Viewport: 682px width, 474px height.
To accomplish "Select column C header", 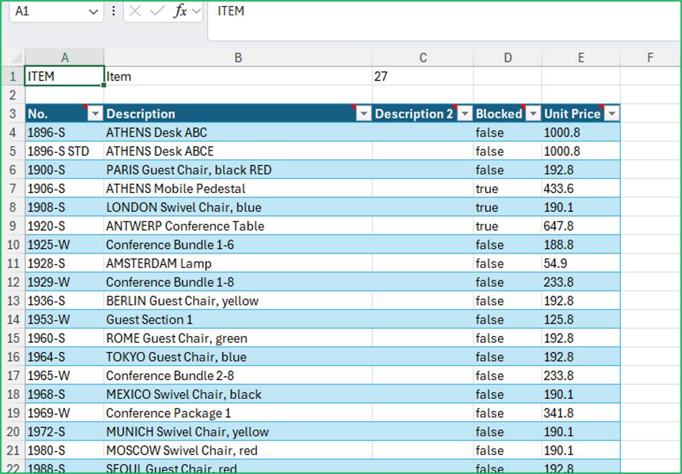I will [x=422, y=58].
